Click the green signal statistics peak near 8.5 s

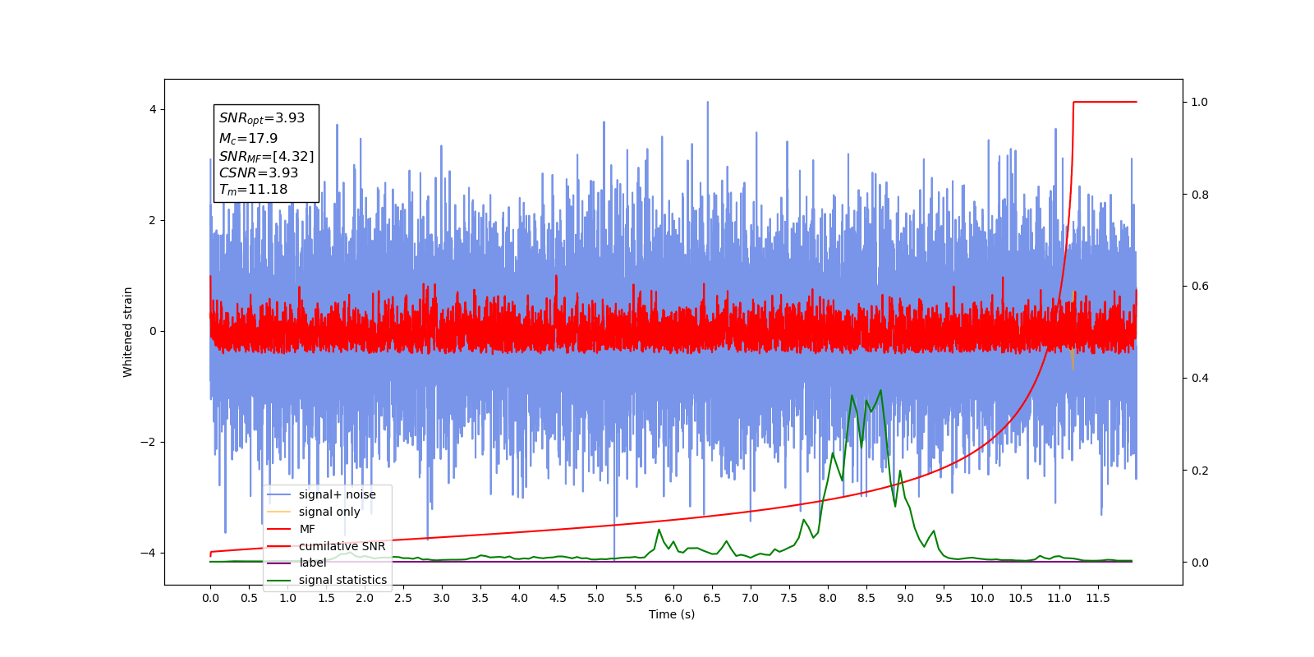coord(880,392)
